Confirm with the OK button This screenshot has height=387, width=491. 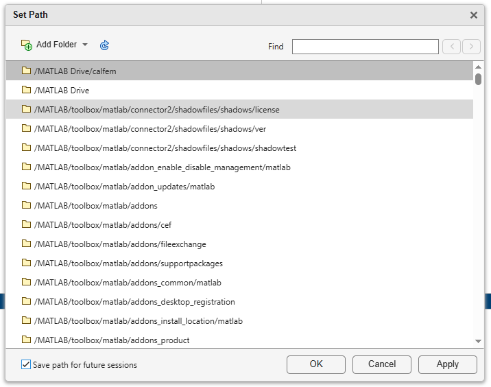click(x=316, y=364)
